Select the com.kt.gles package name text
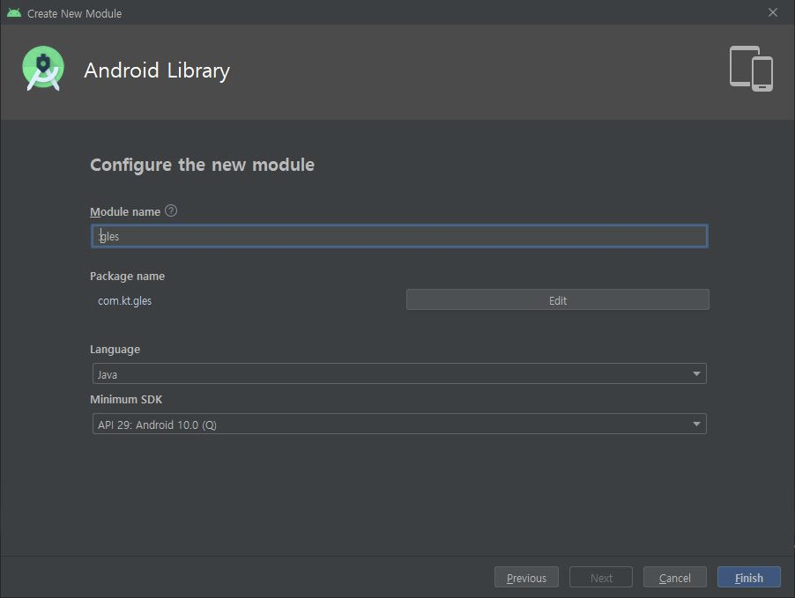 (125, 300)
